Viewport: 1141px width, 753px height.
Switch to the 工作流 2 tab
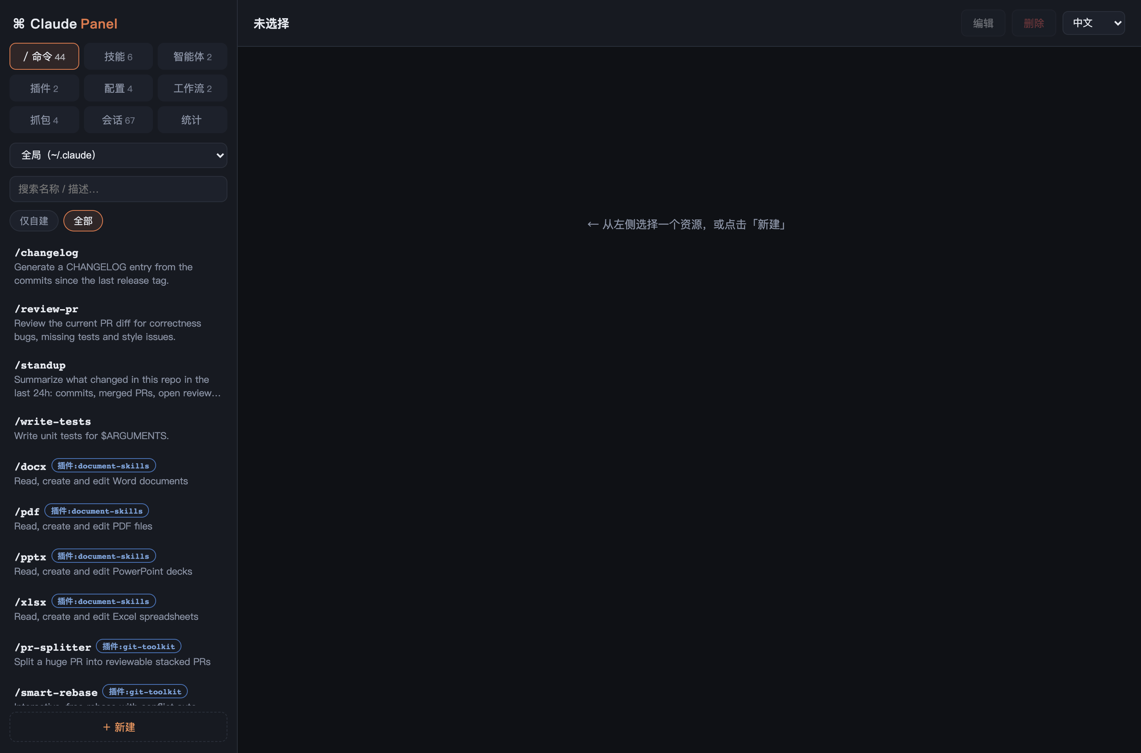[x=192, y=88]
